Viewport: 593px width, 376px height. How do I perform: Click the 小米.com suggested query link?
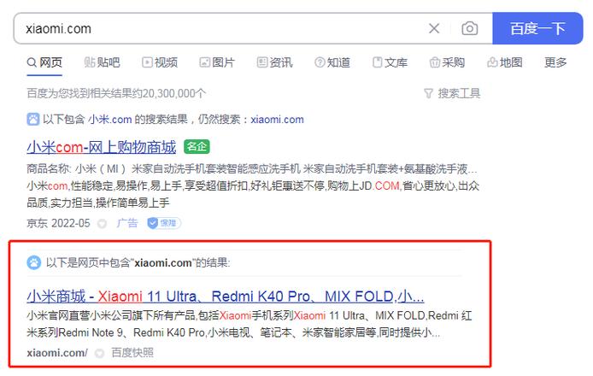pos(110,120)
